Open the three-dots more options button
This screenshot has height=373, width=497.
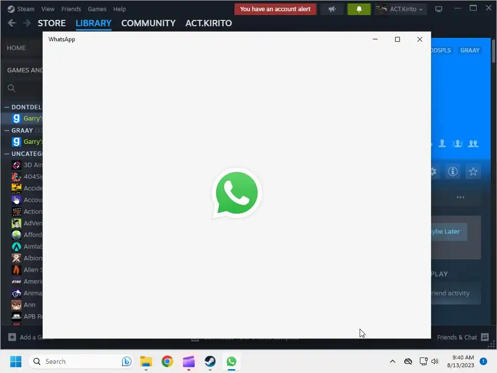click(460, 197)
